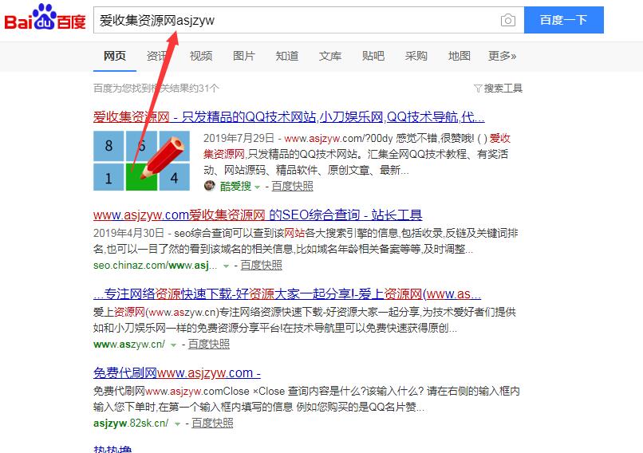The height and width of the screenshot is (453, 643).
Task: Select the 网页 tab
Action: click(x=114, y=56)
